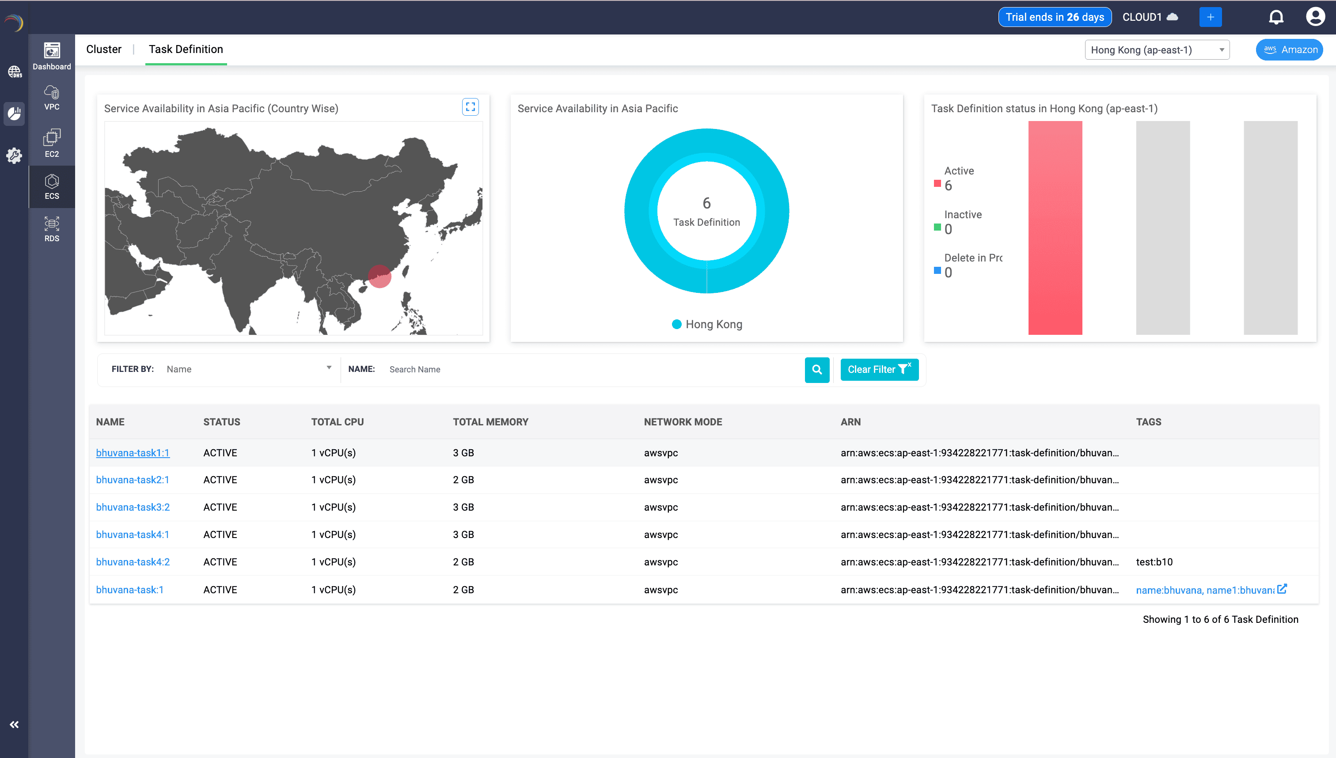Click the DNS globe icon in left rail
This screenshot has height=758, width=1336.
pyautogui.click(x=14, y=71)
